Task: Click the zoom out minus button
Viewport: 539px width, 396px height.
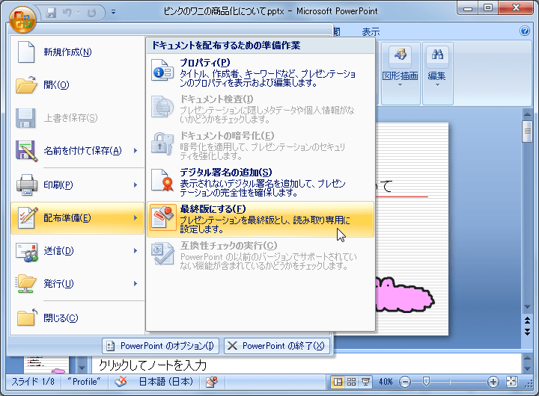Action: coord(405,382)
